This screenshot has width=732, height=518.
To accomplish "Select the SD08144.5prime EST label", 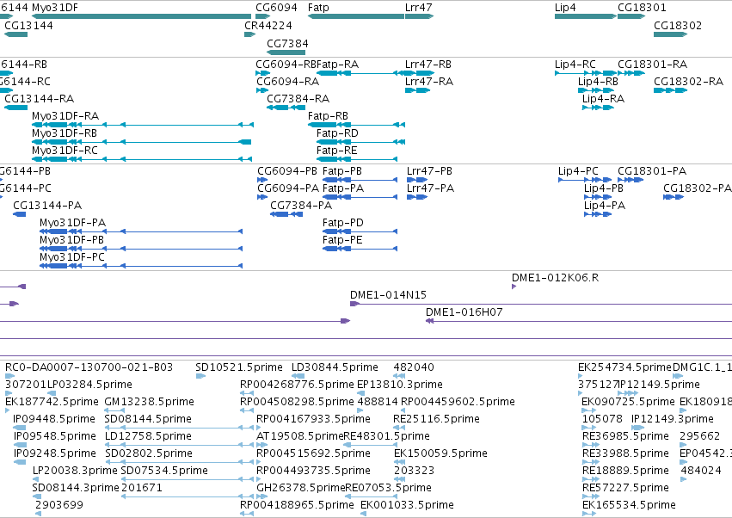I will click(148, 419).
